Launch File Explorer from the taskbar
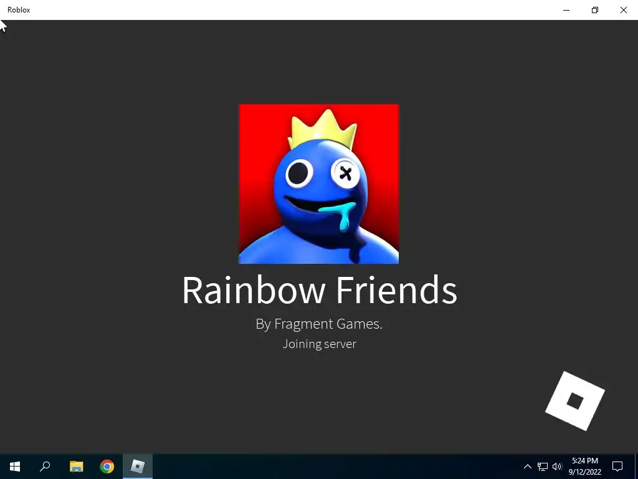Viewport: 638px width, 479px height. 76,467
